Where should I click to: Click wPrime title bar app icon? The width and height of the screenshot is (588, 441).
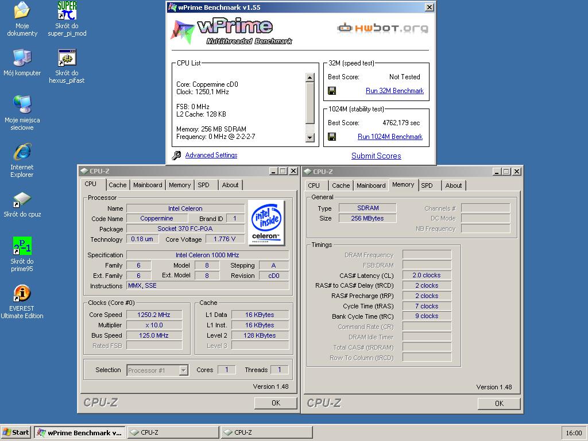[x=172, y=7]
